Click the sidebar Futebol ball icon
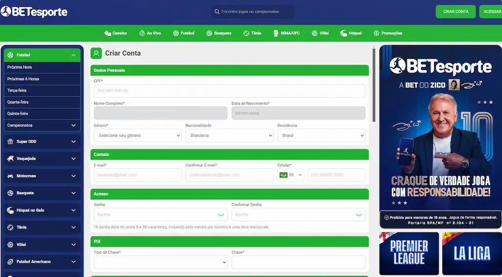502x277 pixels. (x=10, y=55)
